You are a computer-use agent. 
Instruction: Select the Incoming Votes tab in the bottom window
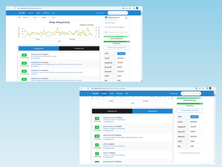[x=152, y=111]
